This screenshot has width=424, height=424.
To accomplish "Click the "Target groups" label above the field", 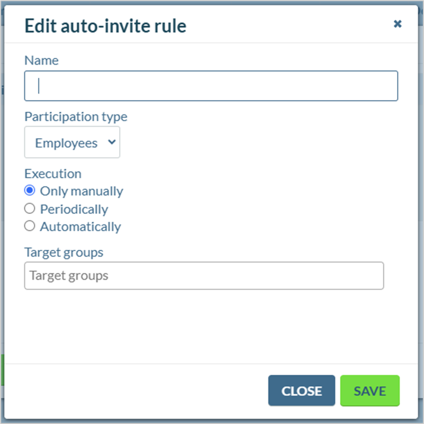I will pos(64,252).
